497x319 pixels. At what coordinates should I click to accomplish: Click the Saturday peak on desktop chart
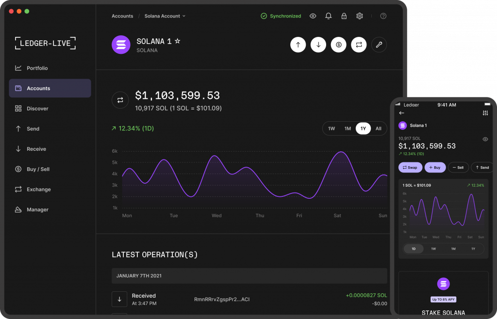[x=341, y=152]
